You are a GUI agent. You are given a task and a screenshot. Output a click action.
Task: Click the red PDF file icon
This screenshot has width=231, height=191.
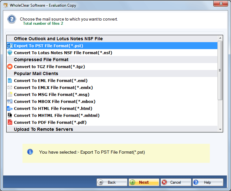click(10, 122)
